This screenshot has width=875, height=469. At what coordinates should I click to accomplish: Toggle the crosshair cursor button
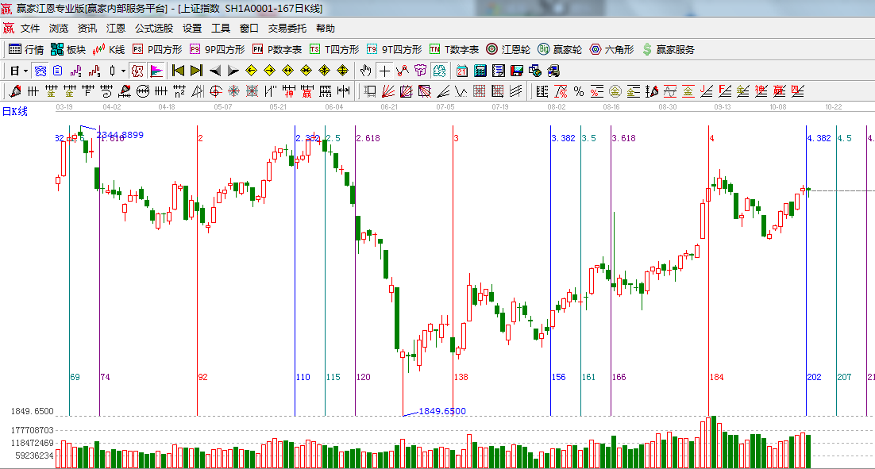click(384, 71)
